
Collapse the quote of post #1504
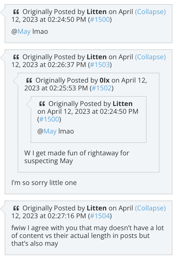click(150, 208)
